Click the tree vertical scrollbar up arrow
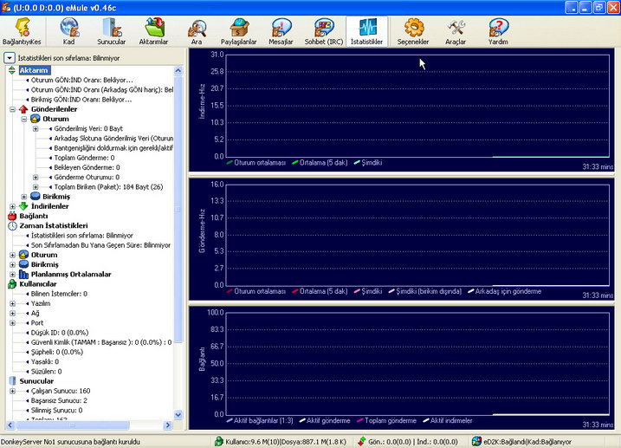This screenshot has height=448, width=621. pos(178,71)
